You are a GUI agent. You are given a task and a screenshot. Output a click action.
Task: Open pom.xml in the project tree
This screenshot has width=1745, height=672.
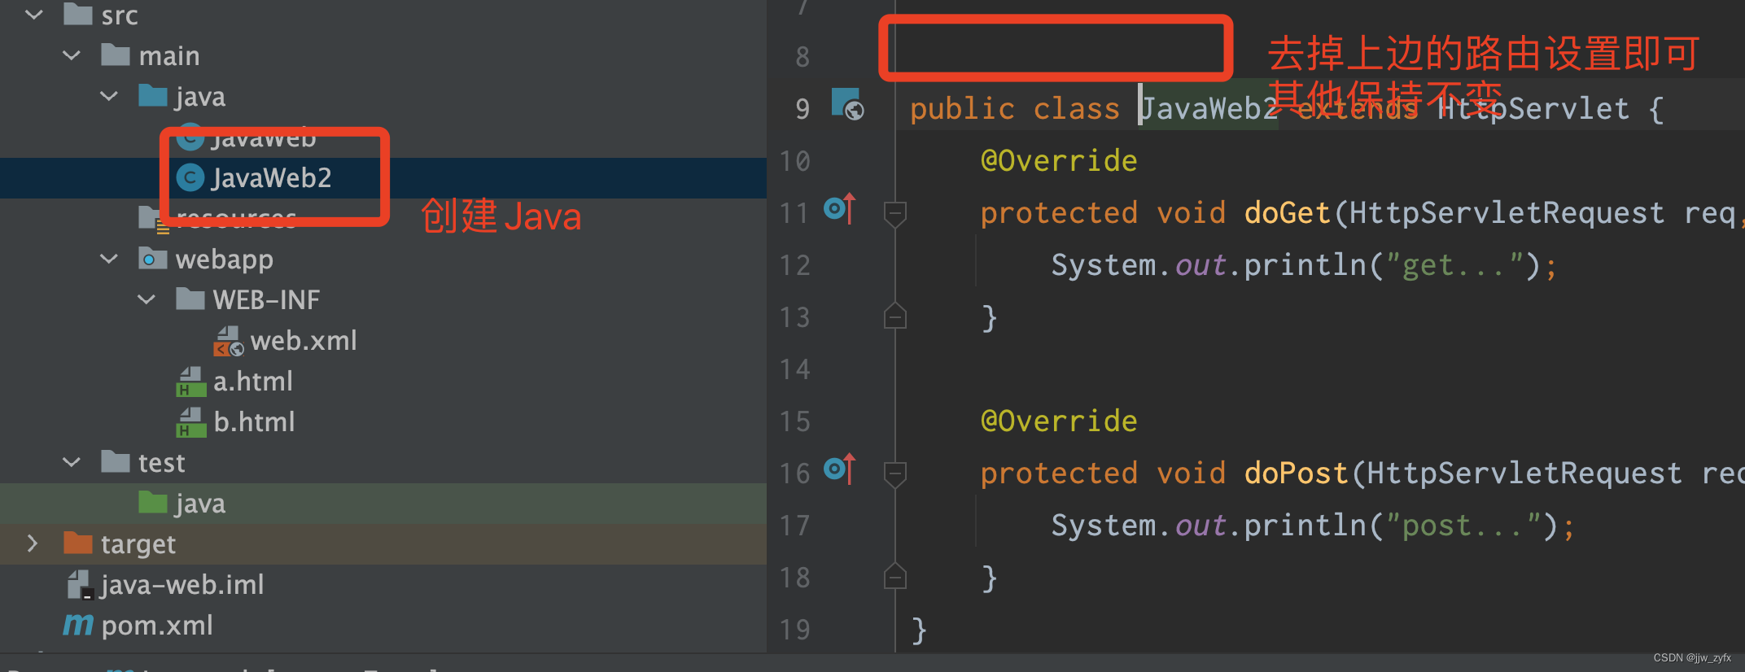coord(157,625)
